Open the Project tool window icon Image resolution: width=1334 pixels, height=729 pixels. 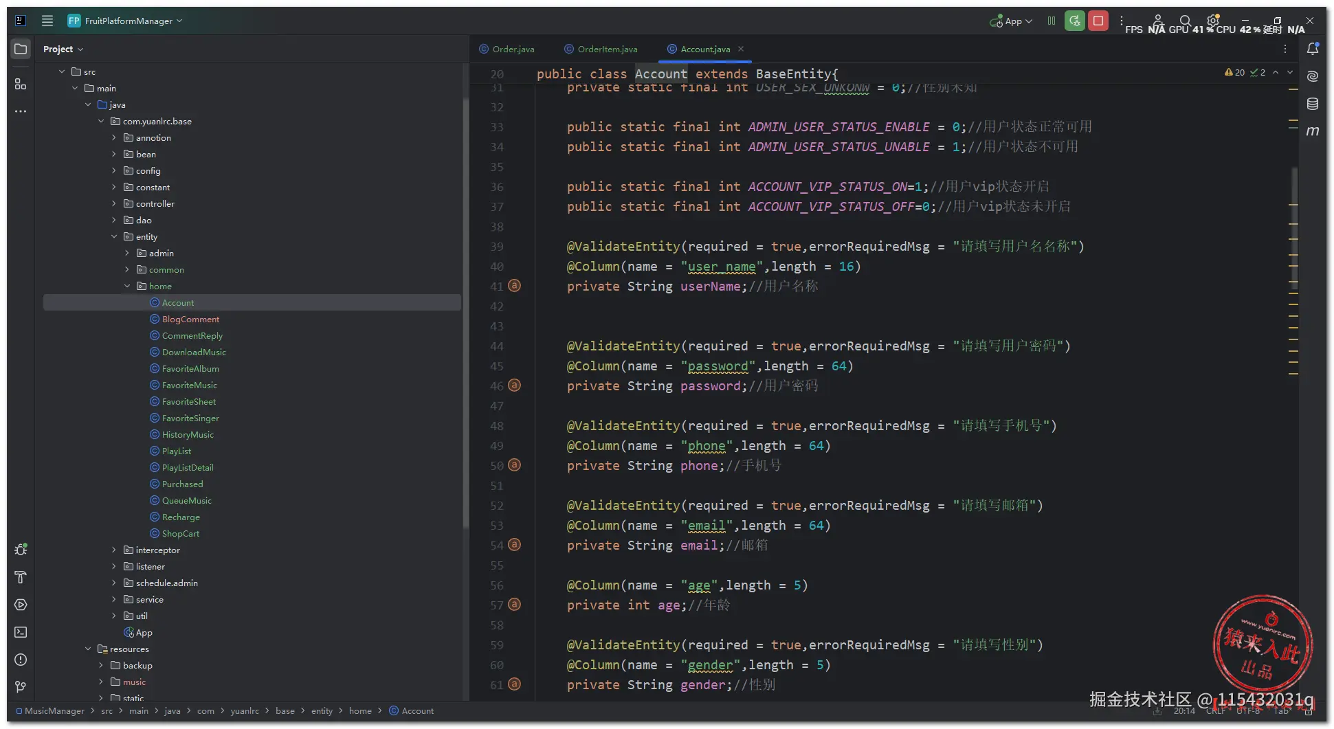coord(21,49)
